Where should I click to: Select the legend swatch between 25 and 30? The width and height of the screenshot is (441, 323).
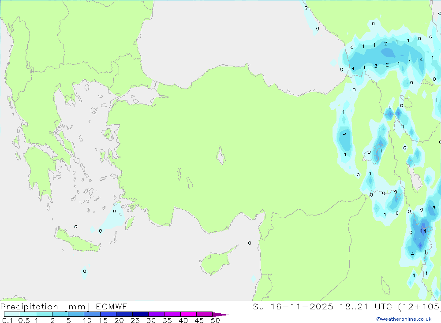tap(140, 314)
